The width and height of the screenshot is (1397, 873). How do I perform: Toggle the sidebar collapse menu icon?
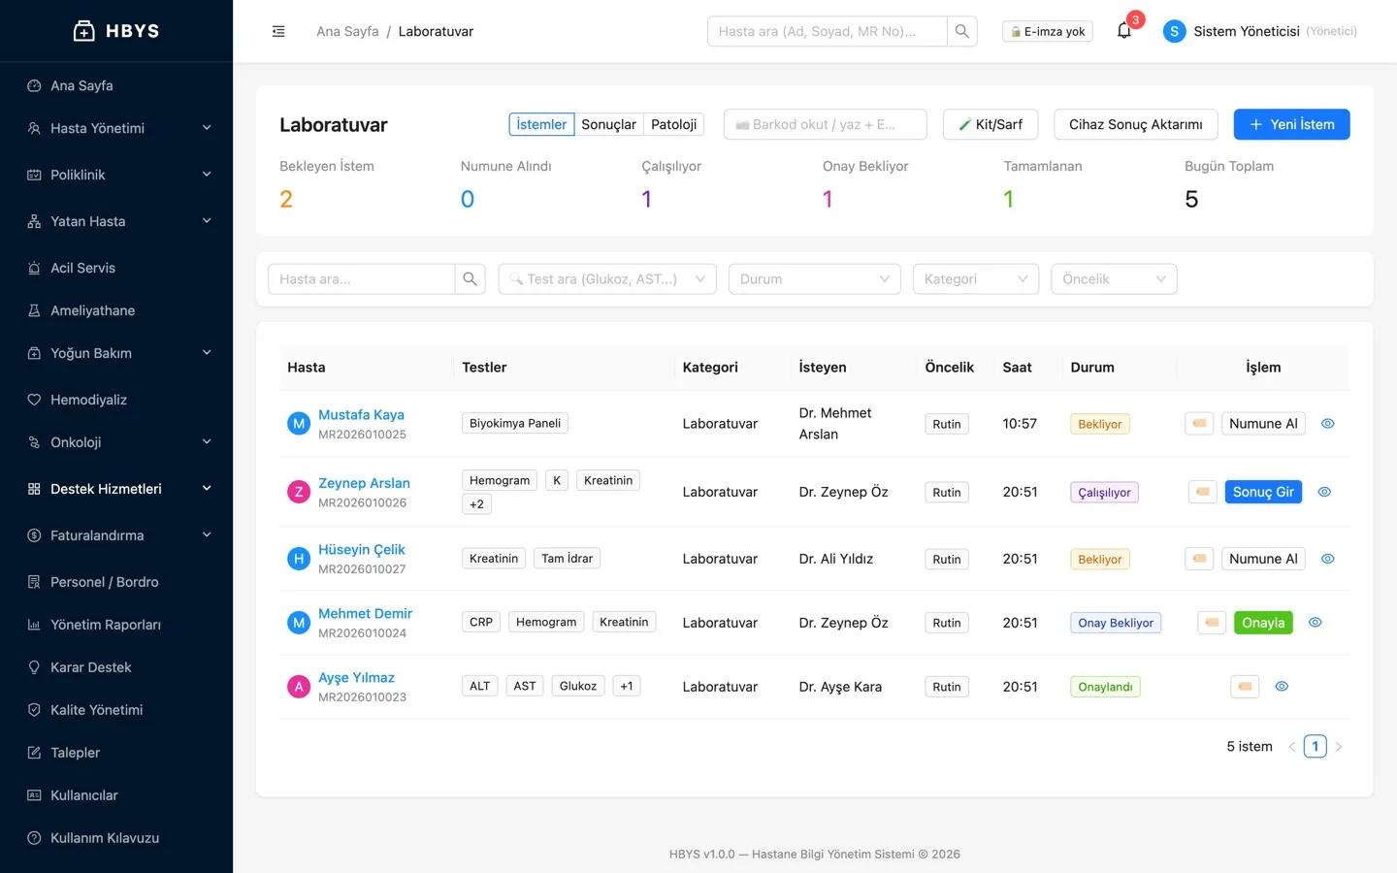278,31
